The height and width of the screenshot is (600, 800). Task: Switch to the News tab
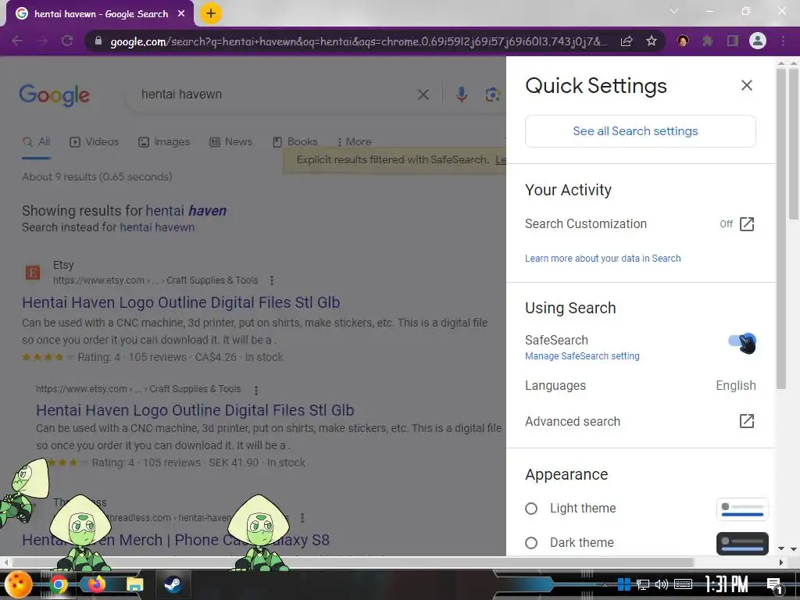230,142
